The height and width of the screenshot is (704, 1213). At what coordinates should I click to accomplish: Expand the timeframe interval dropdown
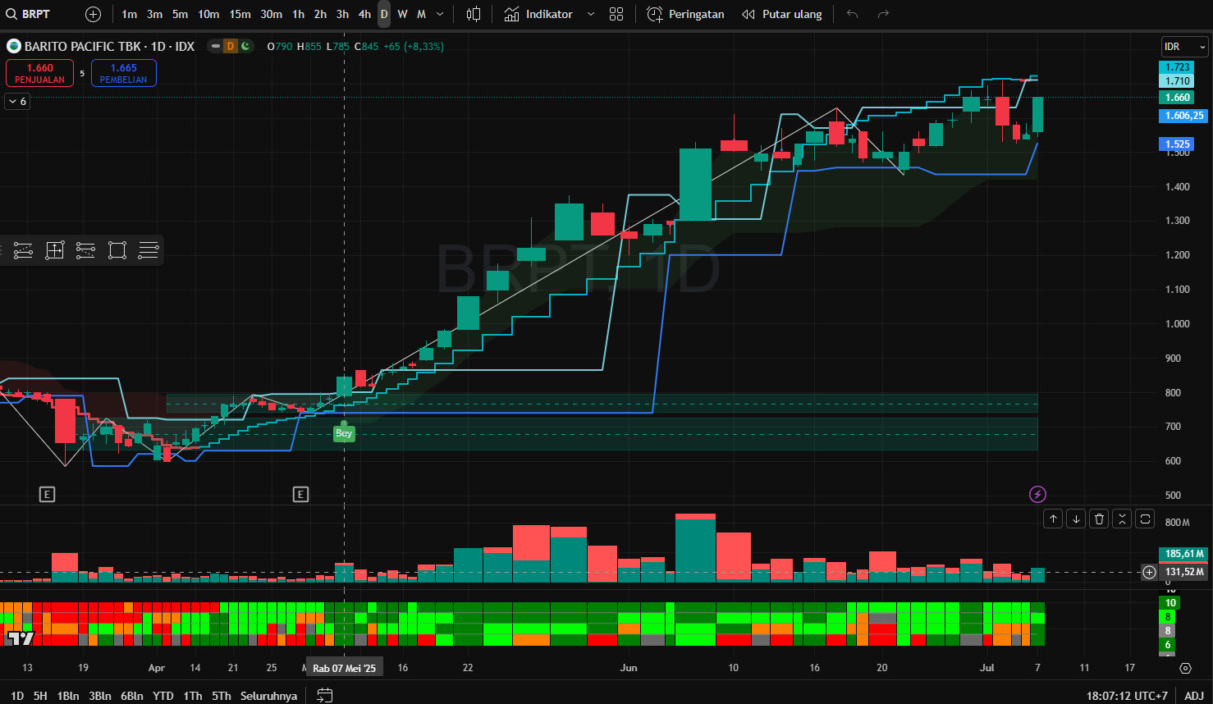coord(440,14)
